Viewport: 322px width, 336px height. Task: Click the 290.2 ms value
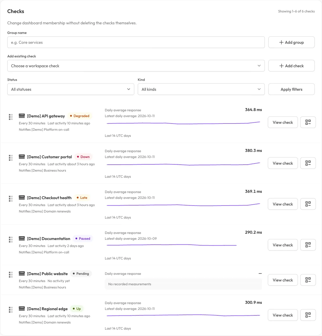(x=253, y=232)
